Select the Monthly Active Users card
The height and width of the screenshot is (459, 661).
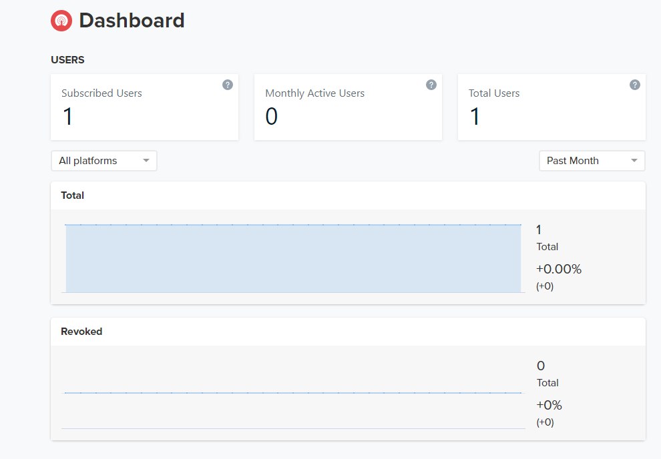click(349, 107)
